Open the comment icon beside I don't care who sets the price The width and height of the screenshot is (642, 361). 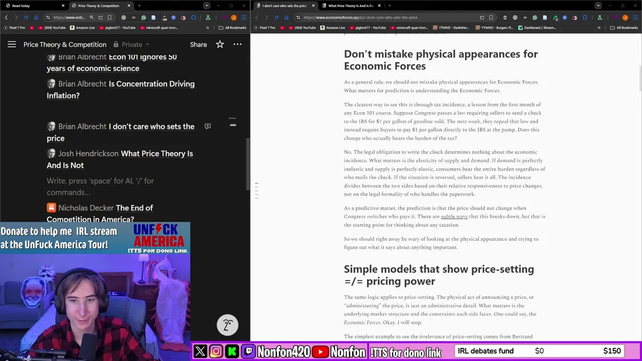[208, 126]
